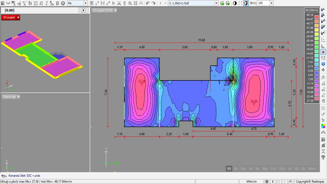Toggle the highlighted legend display button in toolbar
Image resolution: width=327 pixels, height=184 pixels.
246,3
